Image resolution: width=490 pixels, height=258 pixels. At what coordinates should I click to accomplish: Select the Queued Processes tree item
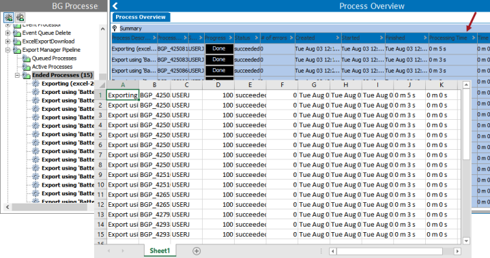point(54,59)
